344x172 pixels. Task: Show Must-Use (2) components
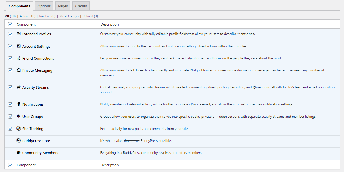pos(69,16)
